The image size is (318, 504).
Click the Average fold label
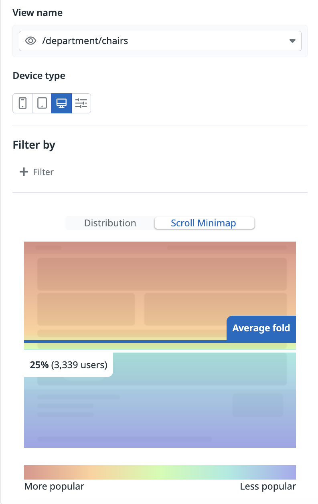coord(261,328)
